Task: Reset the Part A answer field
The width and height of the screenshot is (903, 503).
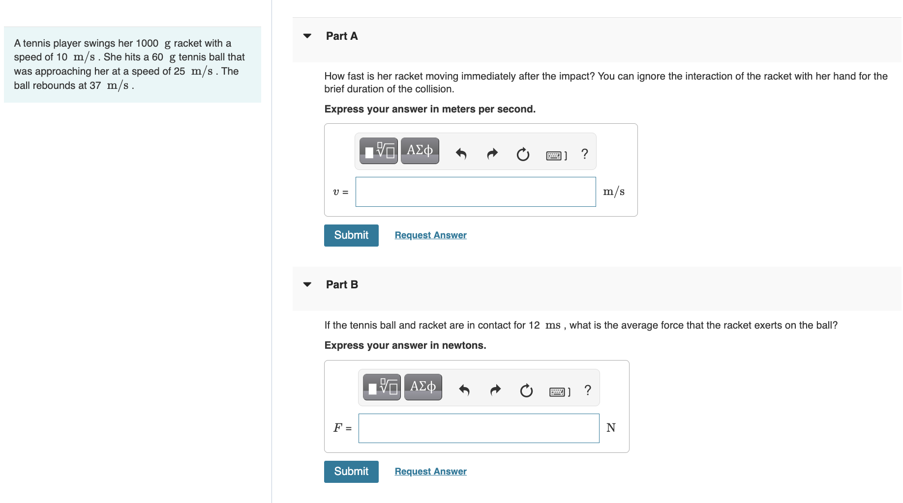Action: tap(523, 154)
